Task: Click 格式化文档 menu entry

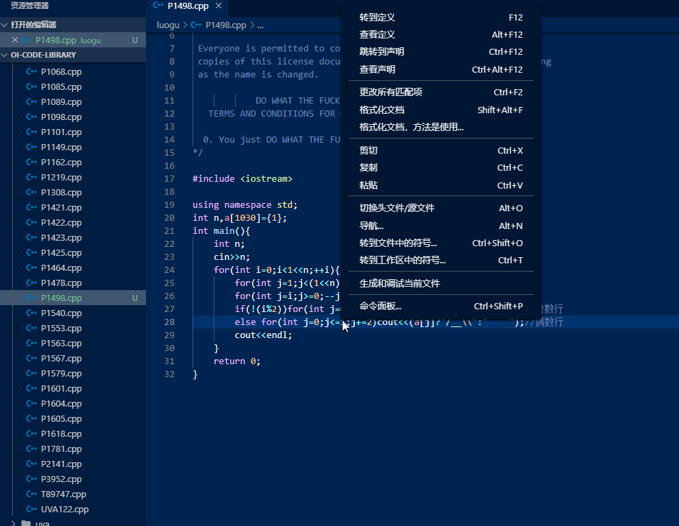Action: pos(441,110)
